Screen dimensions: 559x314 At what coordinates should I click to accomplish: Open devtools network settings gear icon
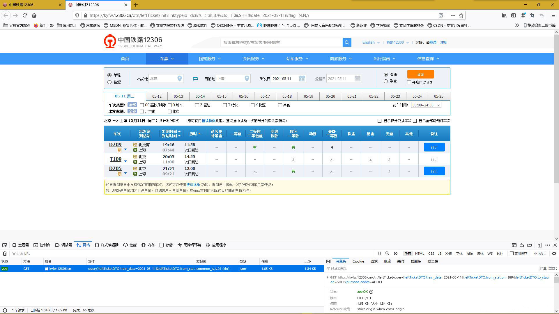click(554, 254)
